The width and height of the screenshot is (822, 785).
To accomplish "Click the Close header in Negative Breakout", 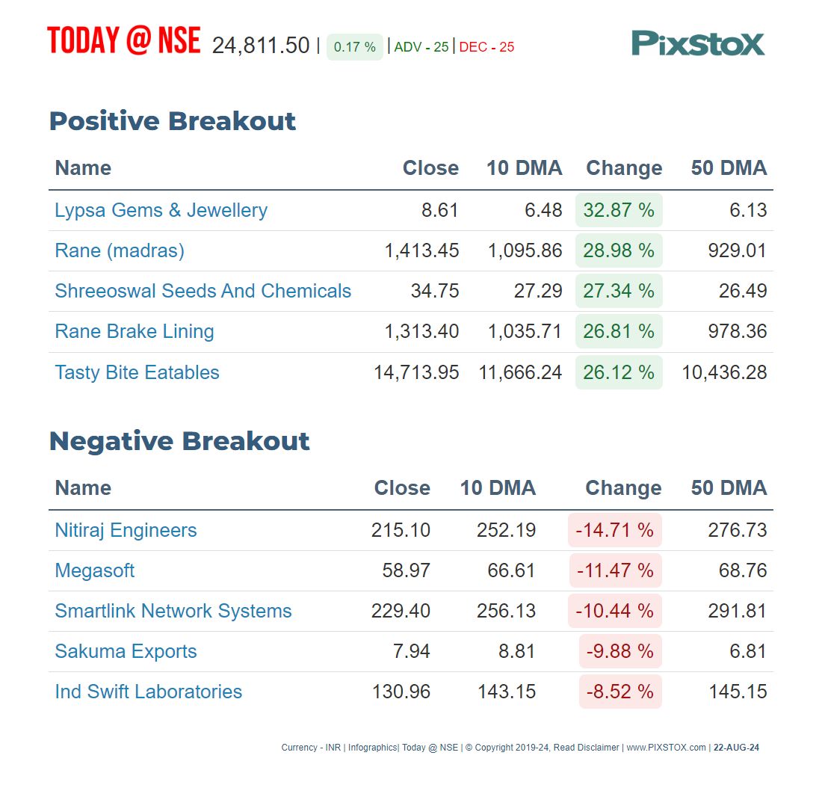I will tap(402, 488).
